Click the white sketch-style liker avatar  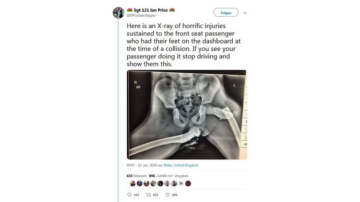point(181,183)
